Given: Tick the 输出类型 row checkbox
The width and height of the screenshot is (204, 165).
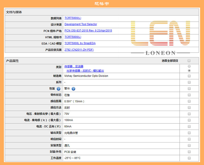Looking at the screenshot, I should [189, 133].
